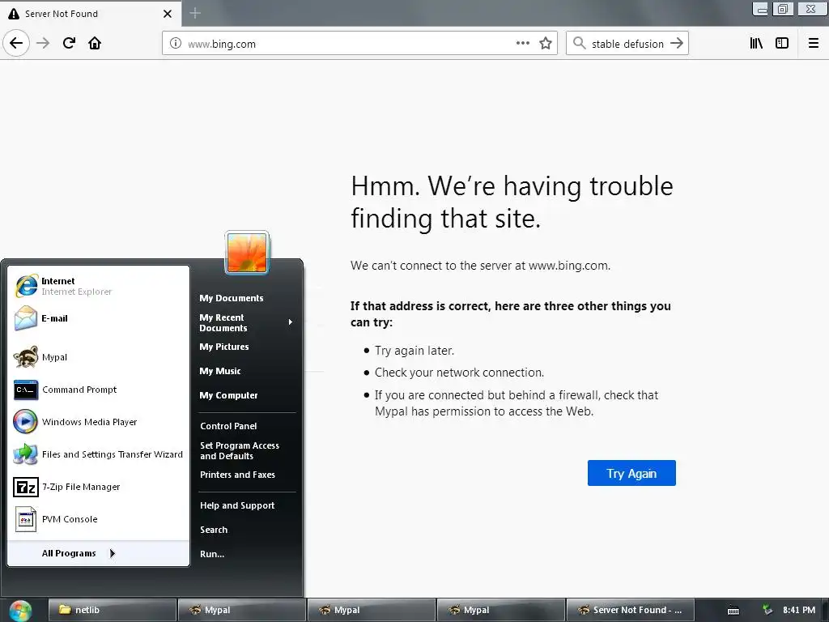Expand My Recent Documents submenu
This screenshot has width=829, height=622.
246,322
